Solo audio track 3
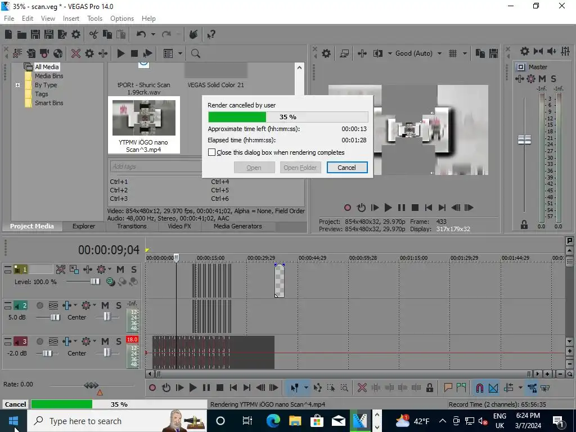 [118, 341]
